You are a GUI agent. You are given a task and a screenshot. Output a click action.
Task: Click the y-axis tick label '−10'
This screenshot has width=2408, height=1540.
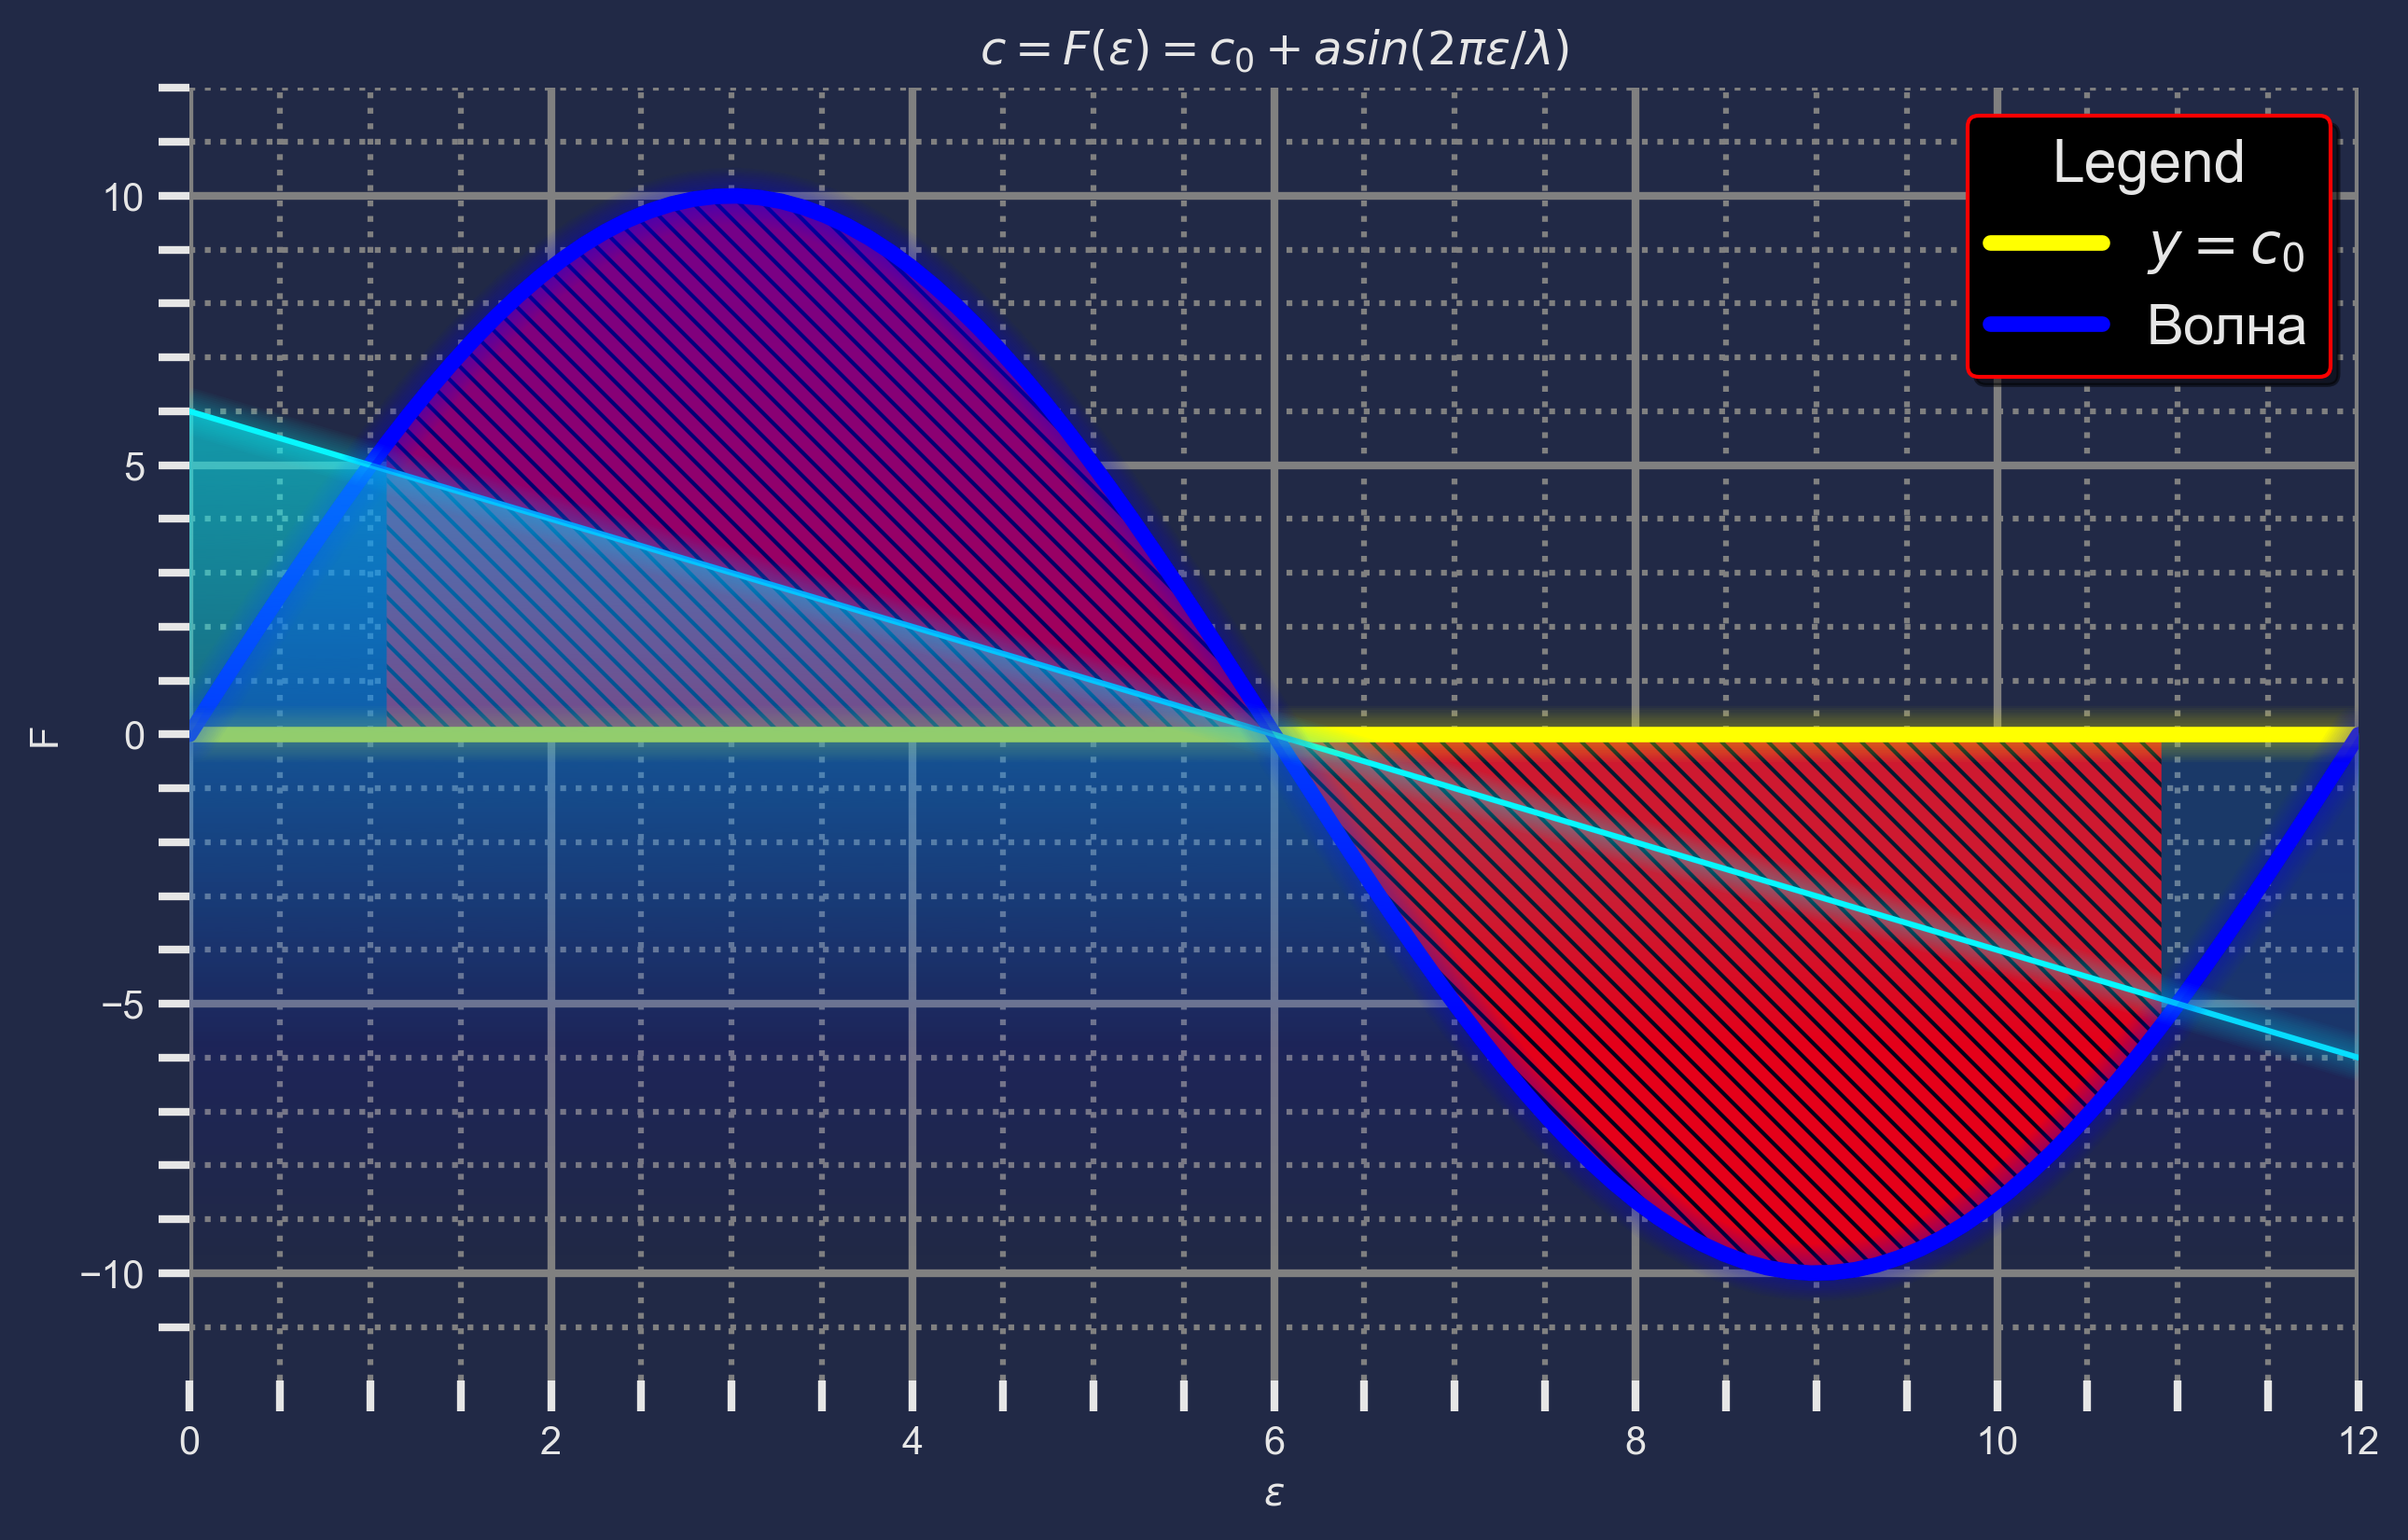pos(112,1274)
